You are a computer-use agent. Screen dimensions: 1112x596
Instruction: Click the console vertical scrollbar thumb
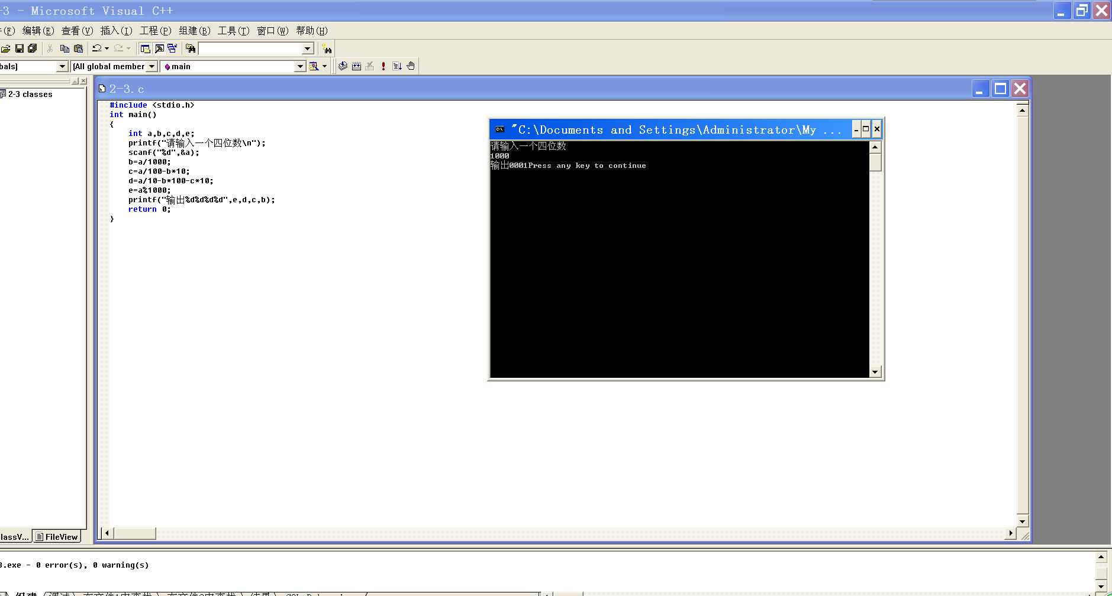pos(875,162)
